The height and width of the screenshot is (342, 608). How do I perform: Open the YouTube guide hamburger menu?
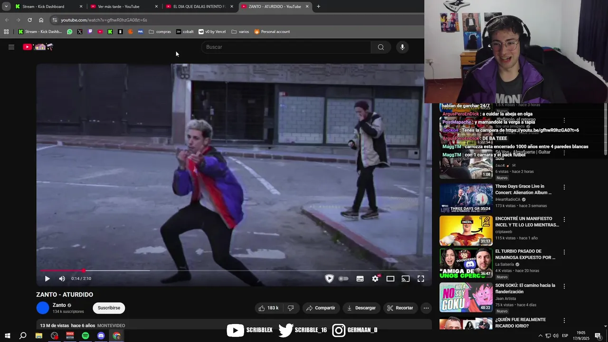(11, 47)
